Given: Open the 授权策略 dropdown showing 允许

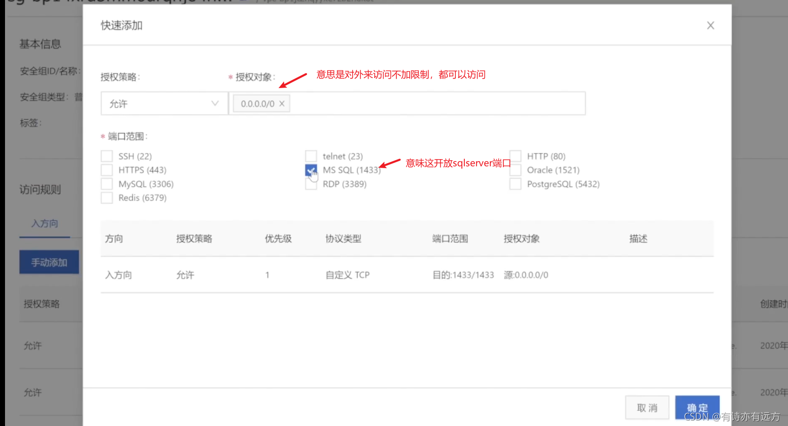Looking at the screenshot, I should 164,104.
